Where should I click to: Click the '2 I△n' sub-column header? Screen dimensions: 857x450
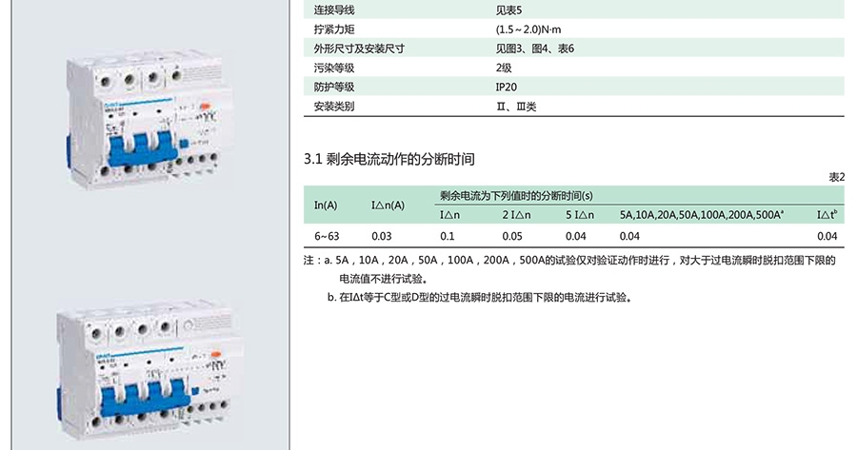click(516, 215)
